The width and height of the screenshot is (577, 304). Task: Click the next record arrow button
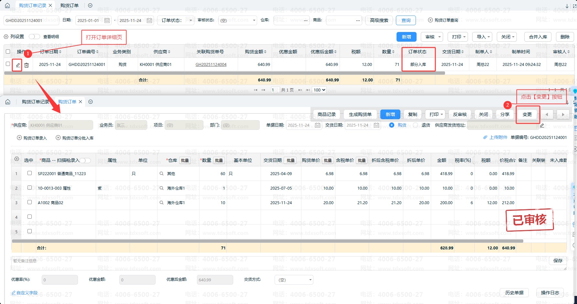[x=563, y=114]
